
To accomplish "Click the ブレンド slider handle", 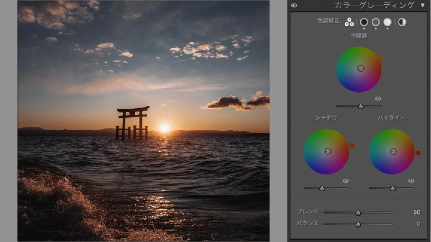I will coord(358,213).
